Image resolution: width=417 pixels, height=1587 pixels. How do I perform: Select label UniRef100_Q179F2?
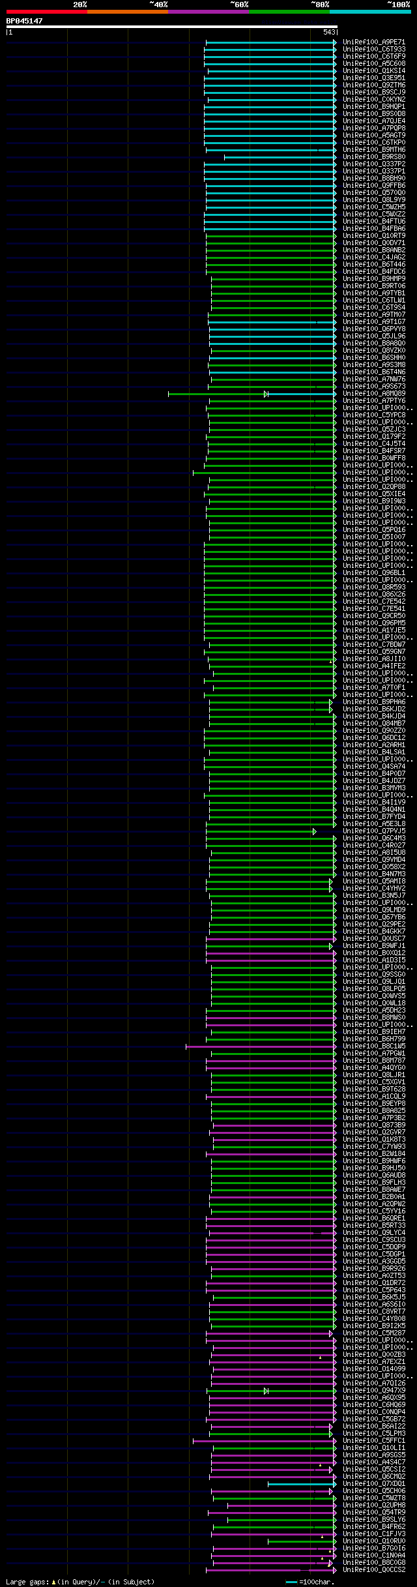(374, 437)
